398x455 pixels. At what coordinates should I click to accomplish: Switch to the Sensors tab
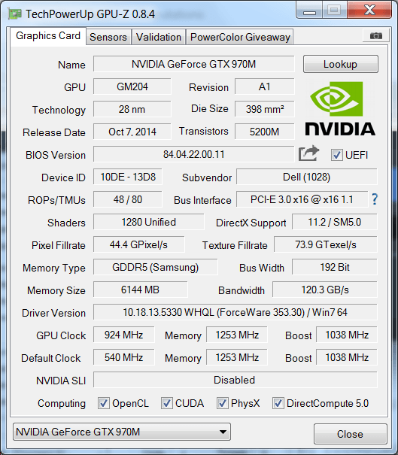[108, 37]
